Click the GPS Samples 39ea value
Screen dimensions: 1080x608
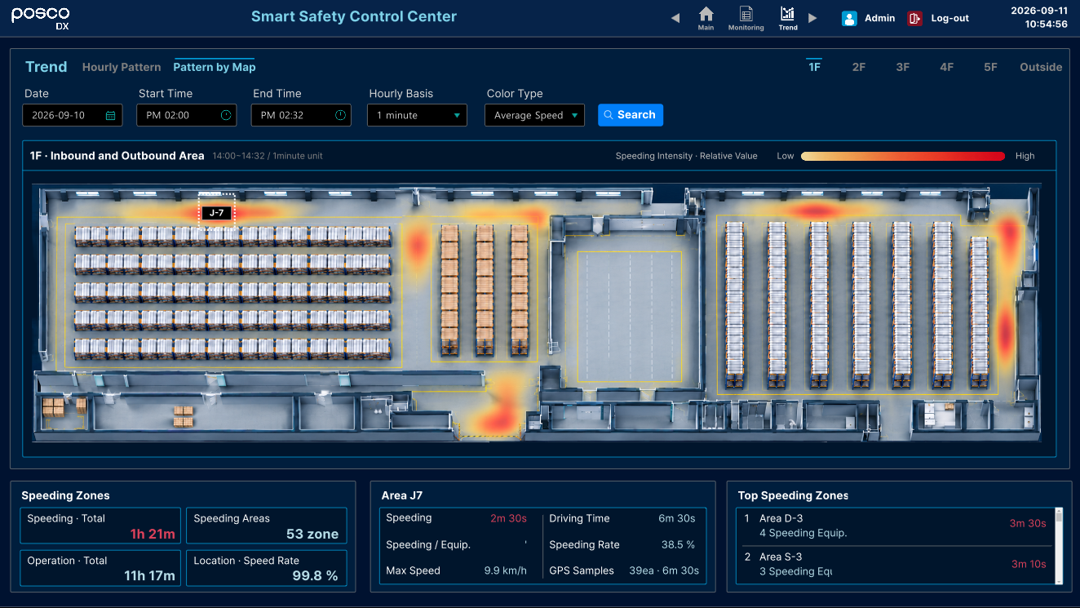[x=664, y=570]
